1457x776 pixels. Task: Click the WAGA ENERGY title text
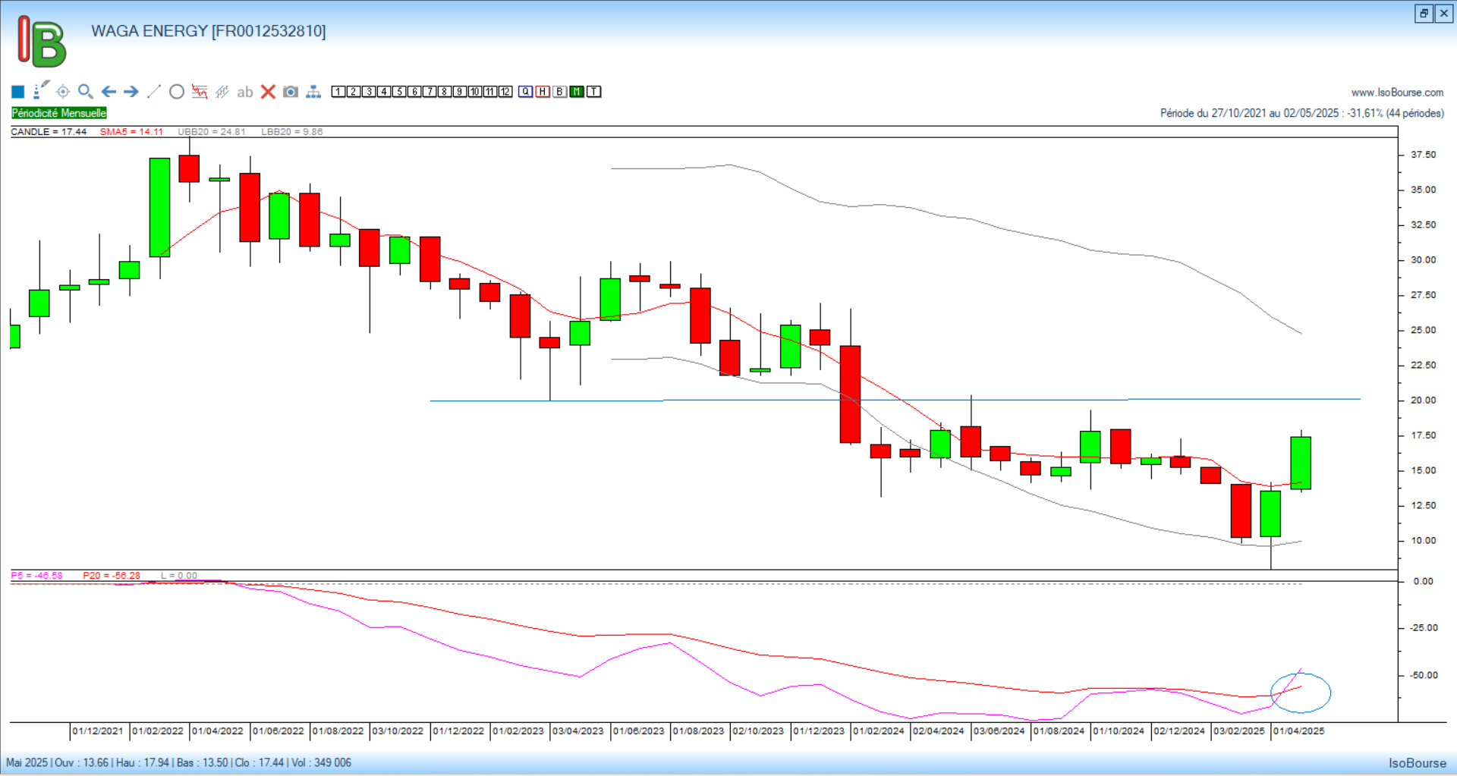point(209,31)
